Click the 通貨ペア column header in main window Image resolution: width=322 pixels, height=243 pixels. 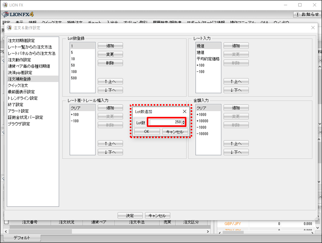(99, 222)
